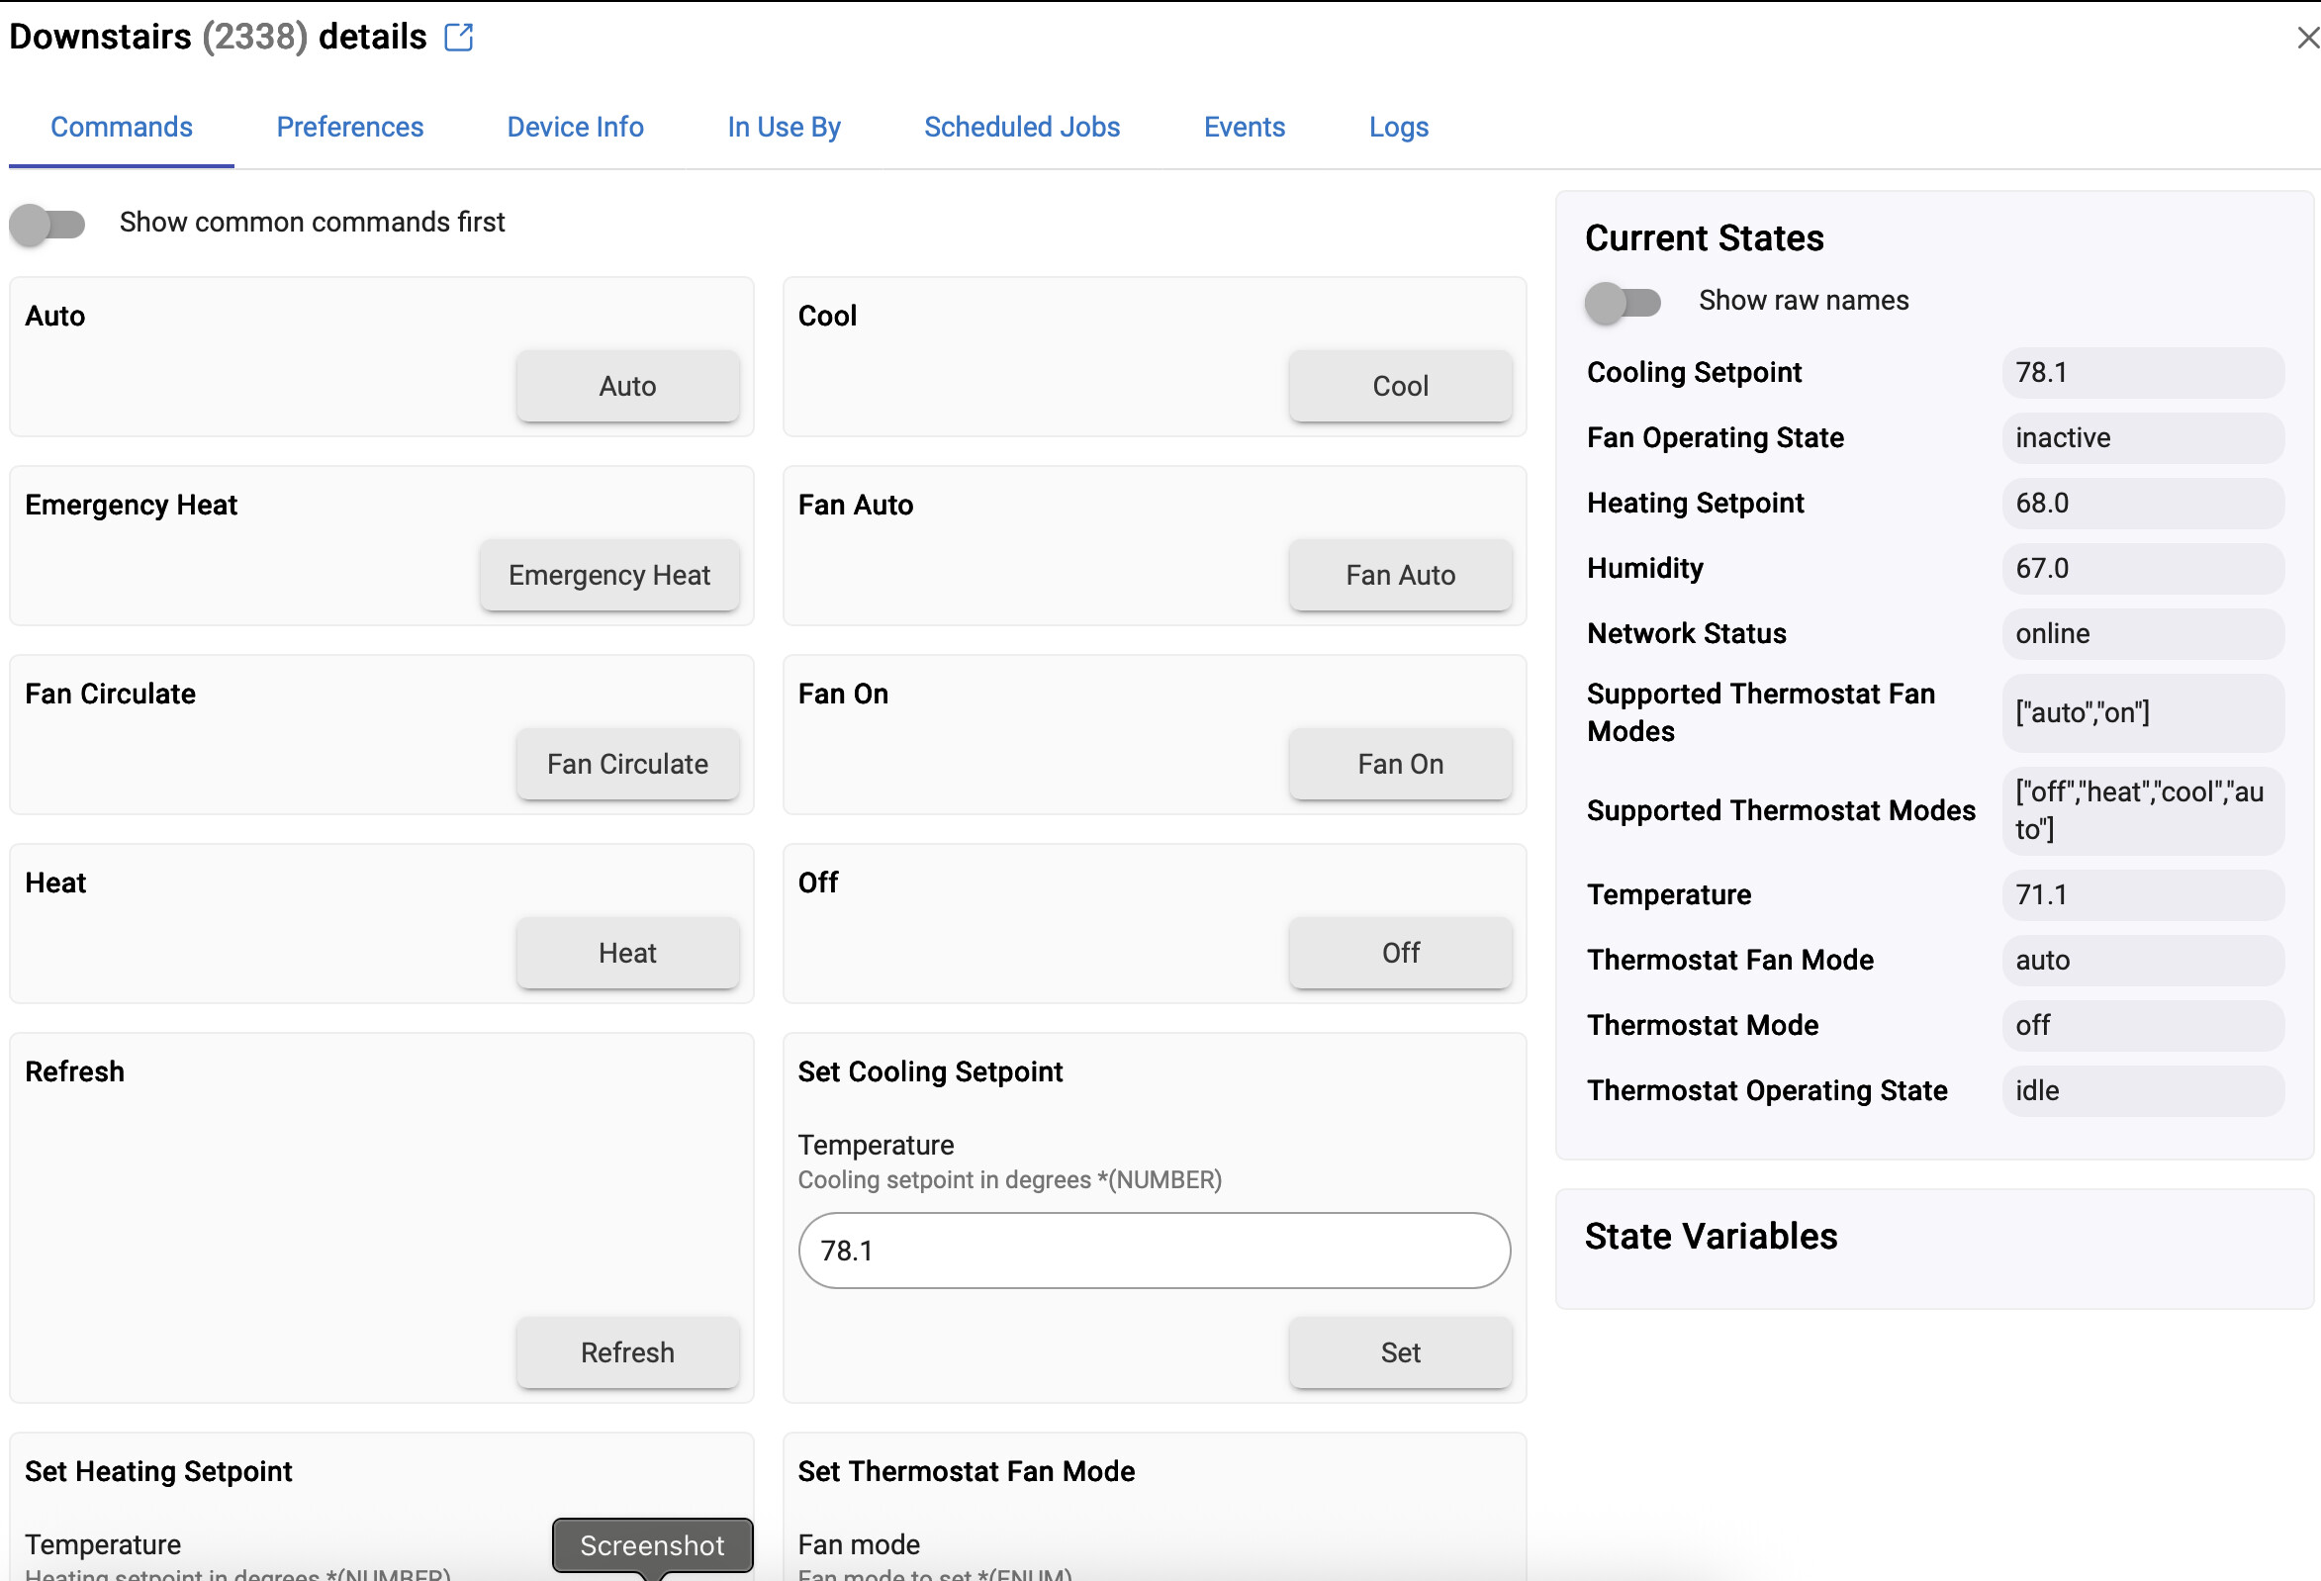Image resolution: width=2321 pixels, height=1581 pixels.
Task: Toggle Show raw names switch
Action: pyautogui.click(x=1623, y=302)
